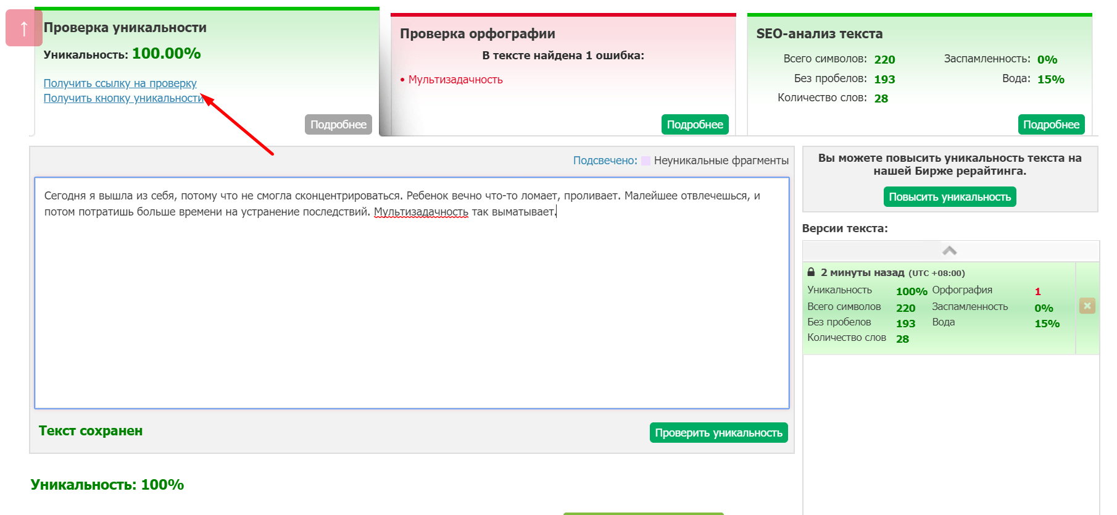The image size is (1117, 515).
Task: Collapse the versions list with the up chevron
Action: click(x=949, y=251)
